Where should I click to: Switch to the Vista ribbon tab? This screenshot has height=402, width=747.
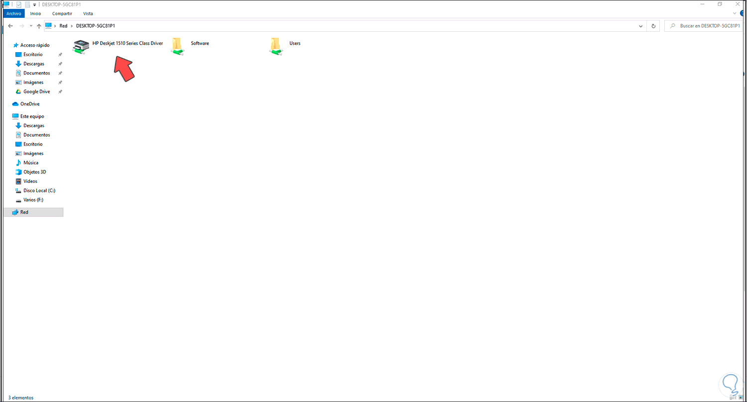point(88,13)
